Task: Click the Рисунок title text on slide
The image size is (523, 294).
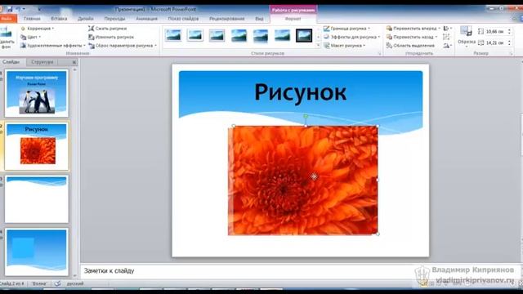Action: coord(301,92)
